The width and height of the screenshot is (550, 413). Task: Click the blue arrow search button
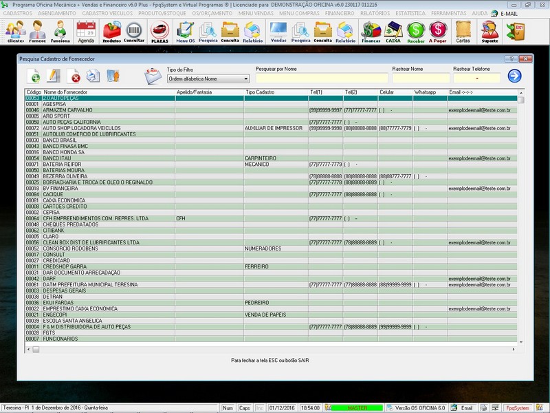tap(514, 76)
